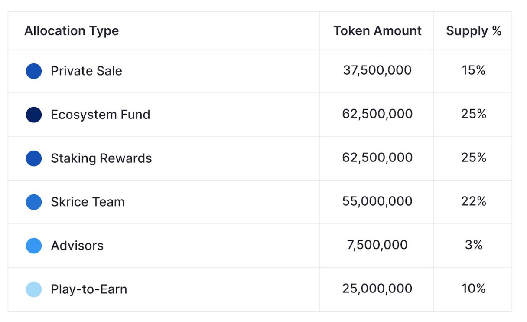Screen dimensions: 527x322
Task: Click the Ecosystem Fund dark navy dot
Action: pyautogui.click(x=34, y=115)
